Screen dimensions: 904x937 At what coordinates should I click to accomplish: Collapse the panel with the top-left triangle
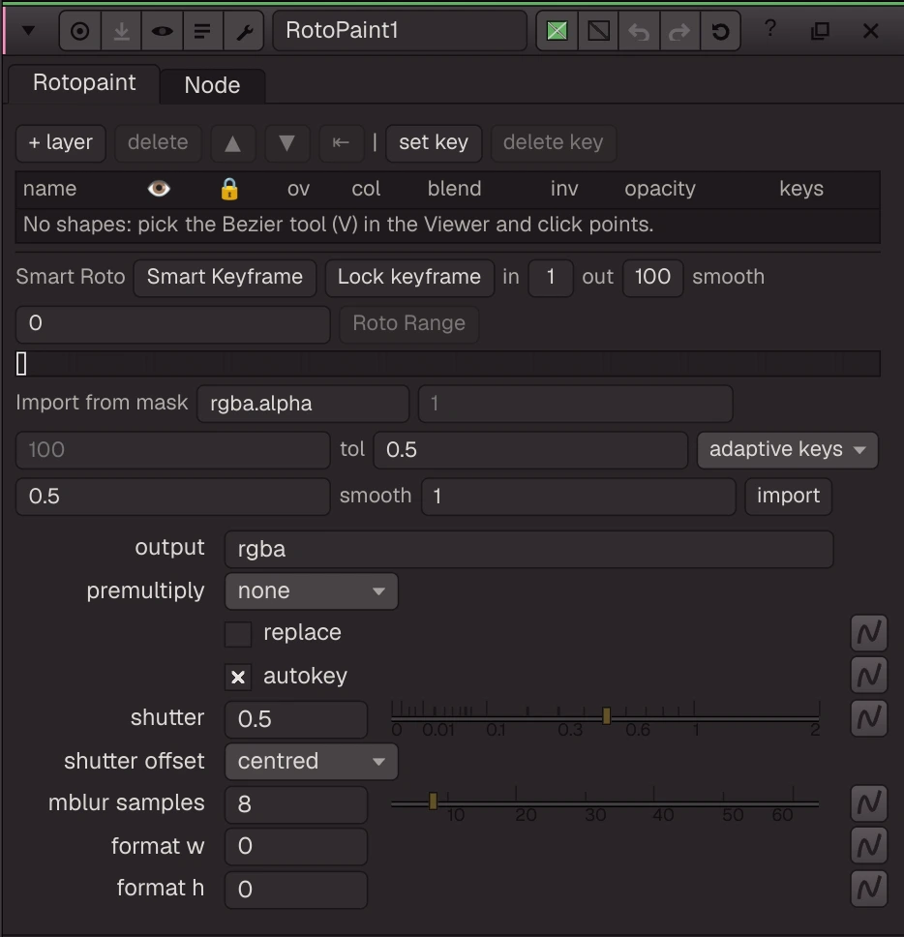(x=28, y=30)
